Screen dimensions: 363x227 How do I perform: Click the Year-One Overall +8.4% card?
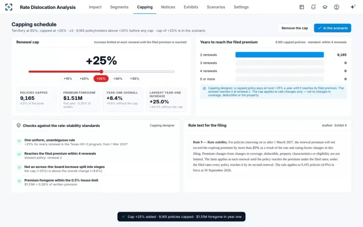tap(123, 100)
